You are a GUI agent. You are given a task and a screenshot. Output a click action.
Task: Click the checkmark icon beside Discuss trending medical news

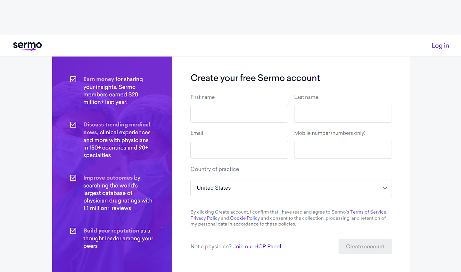click(x=73, y=125)
